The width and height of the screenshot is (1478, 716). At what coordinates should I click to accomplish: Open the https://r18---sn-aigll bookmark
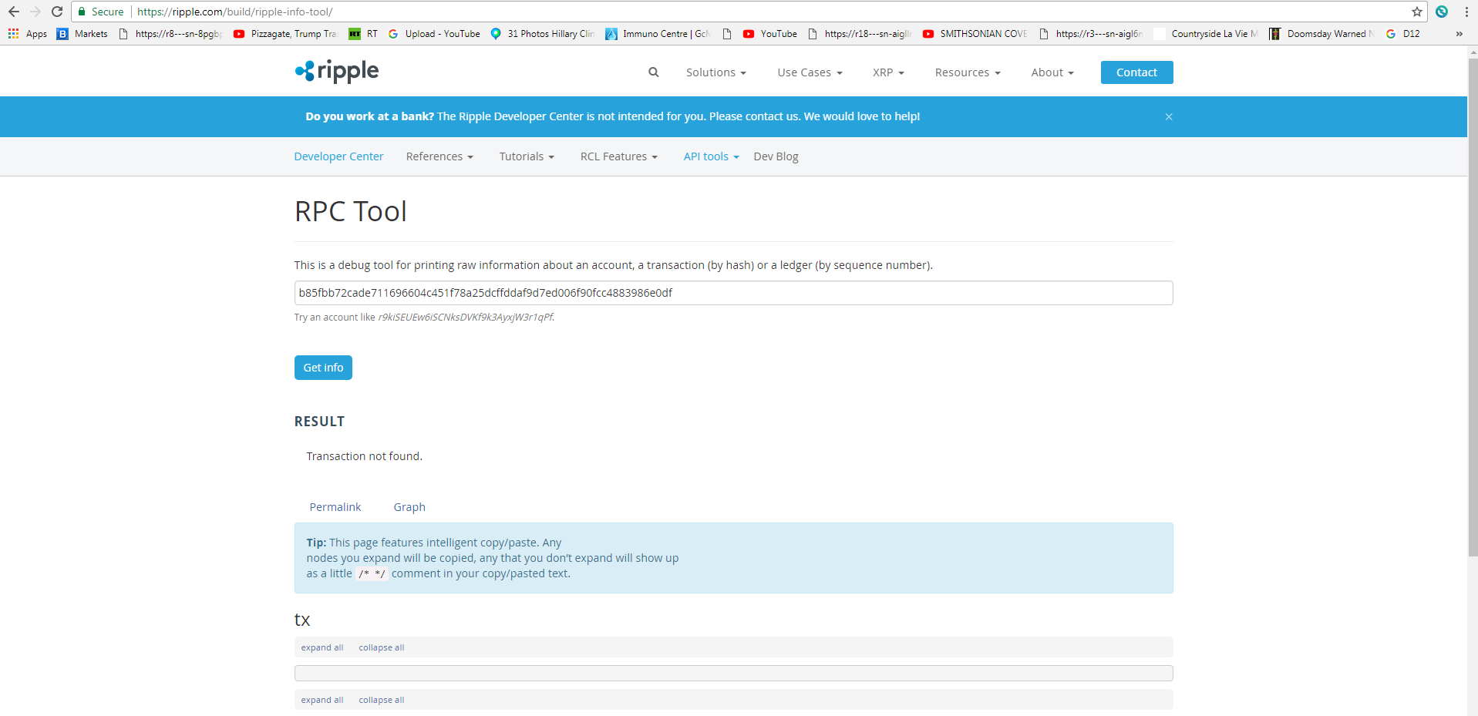tap(860, 34)
